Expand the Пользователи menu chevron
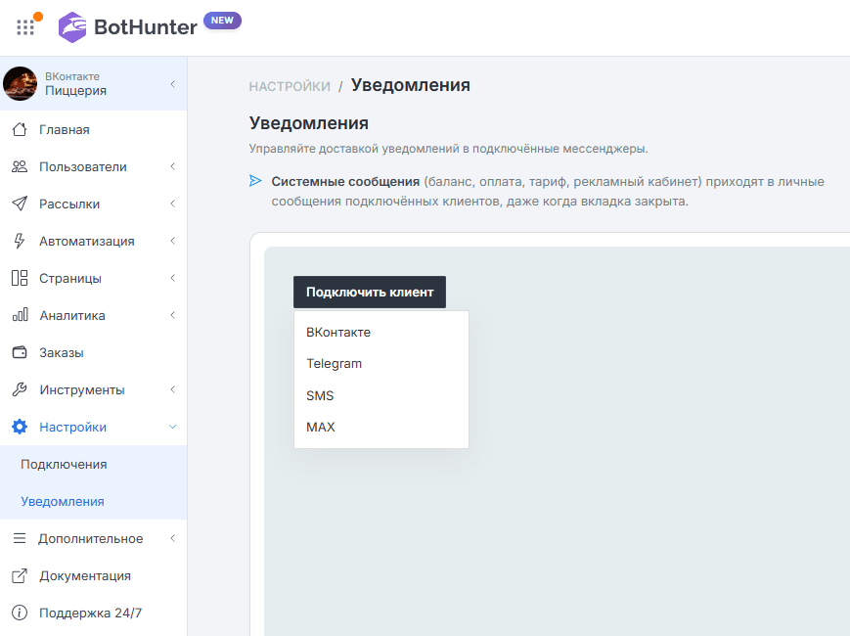The height and width of the screenshot is (636, 850). (172, 166)
